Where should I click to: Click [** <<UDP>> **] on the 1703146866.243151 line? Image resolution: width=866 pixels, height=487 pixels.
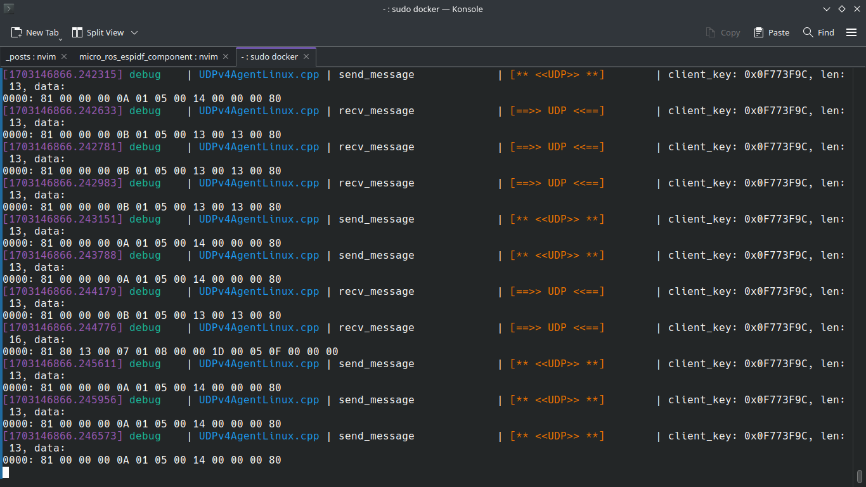pos(557,219)
